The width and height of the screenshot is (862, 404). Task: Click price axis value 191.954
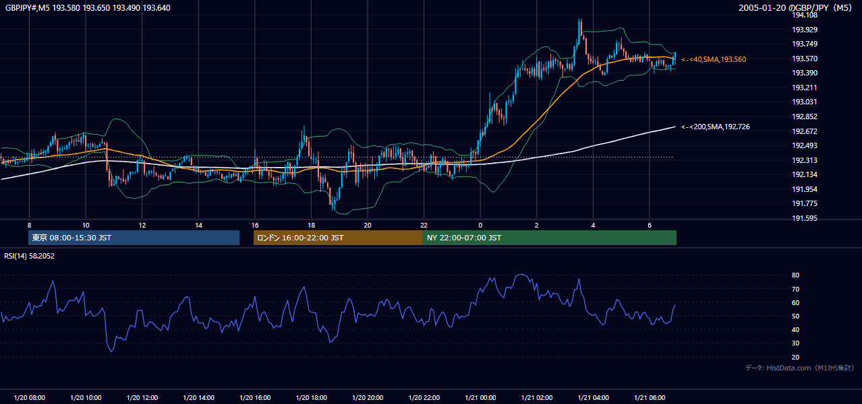tap(804, 189)
